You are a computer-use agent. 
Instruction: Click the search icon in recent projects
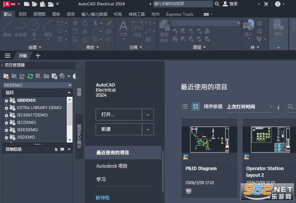tap(290, 107)
